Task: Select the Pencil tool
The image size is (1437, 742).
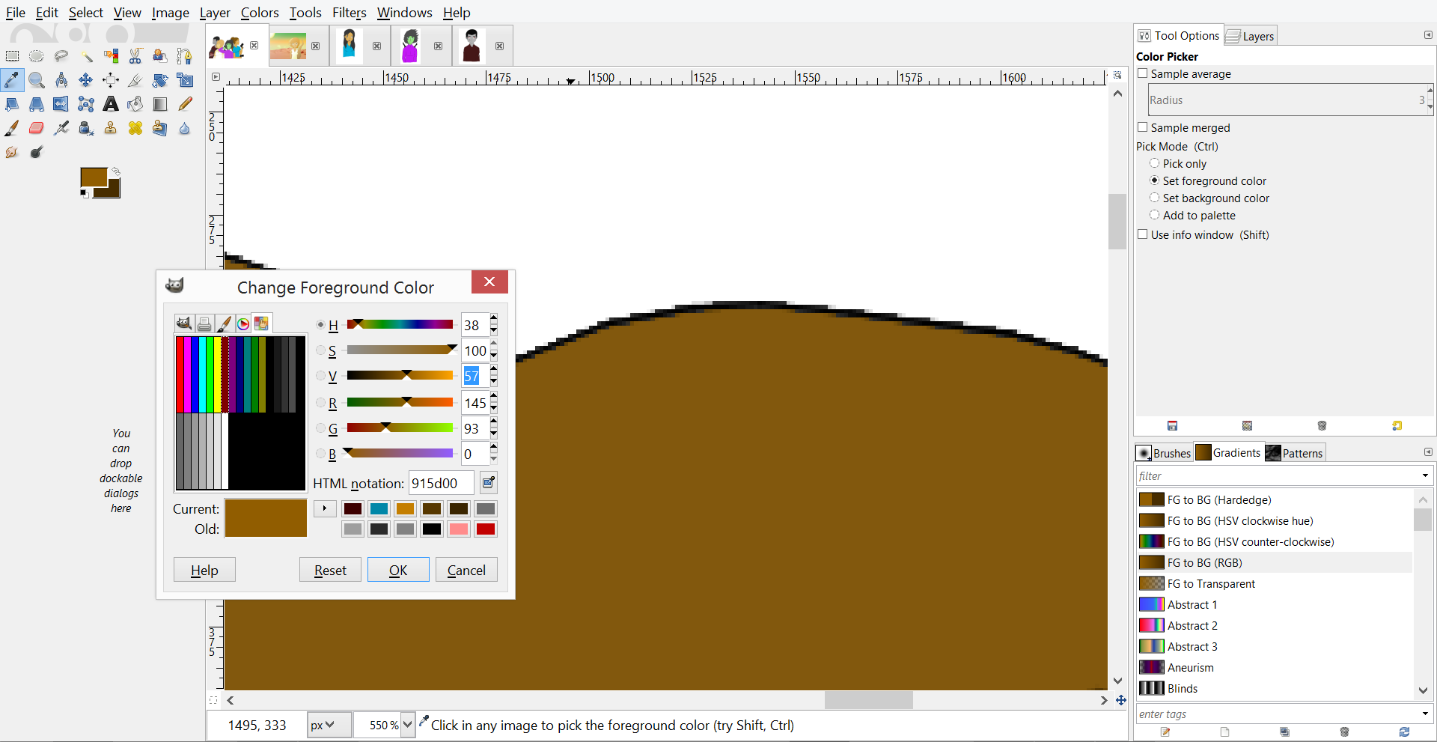Action: 185,104
